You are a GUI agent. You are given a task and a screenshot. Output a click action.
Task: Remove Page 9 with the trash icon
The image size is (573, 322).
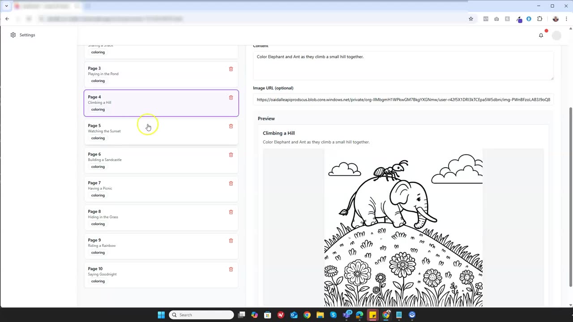pyautogui.click(x=231, y=241)
